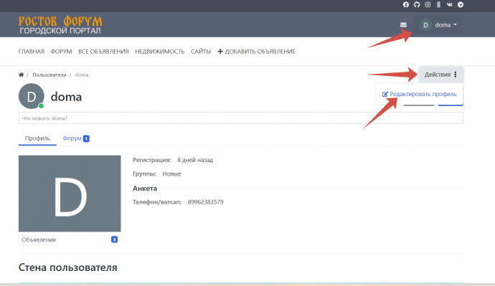Open messages via envelope icon
The width and height of the screenshot is (495, 286).
coord(403,24)
